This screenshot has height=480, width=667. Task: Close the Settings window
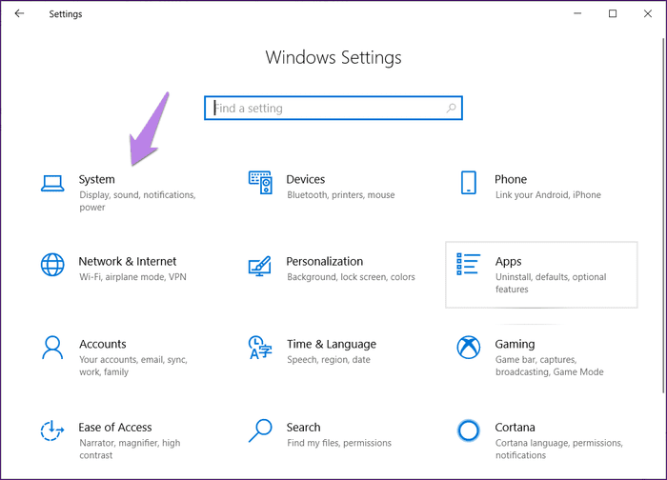(x=647, y=13)
